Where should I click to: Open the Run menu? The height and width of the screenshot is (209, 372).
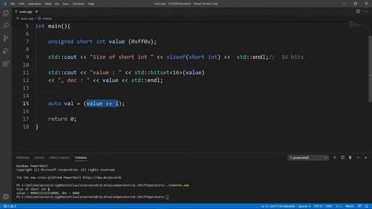point(66,3)
